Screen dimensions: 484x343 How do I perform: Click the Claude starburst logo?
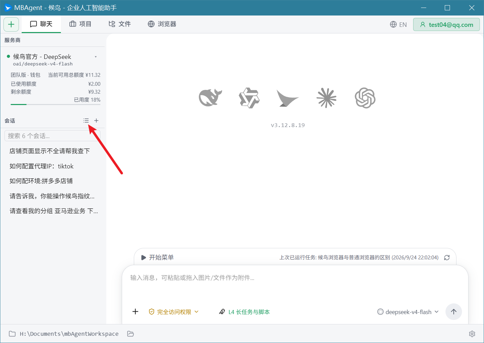tap(326, 98)
